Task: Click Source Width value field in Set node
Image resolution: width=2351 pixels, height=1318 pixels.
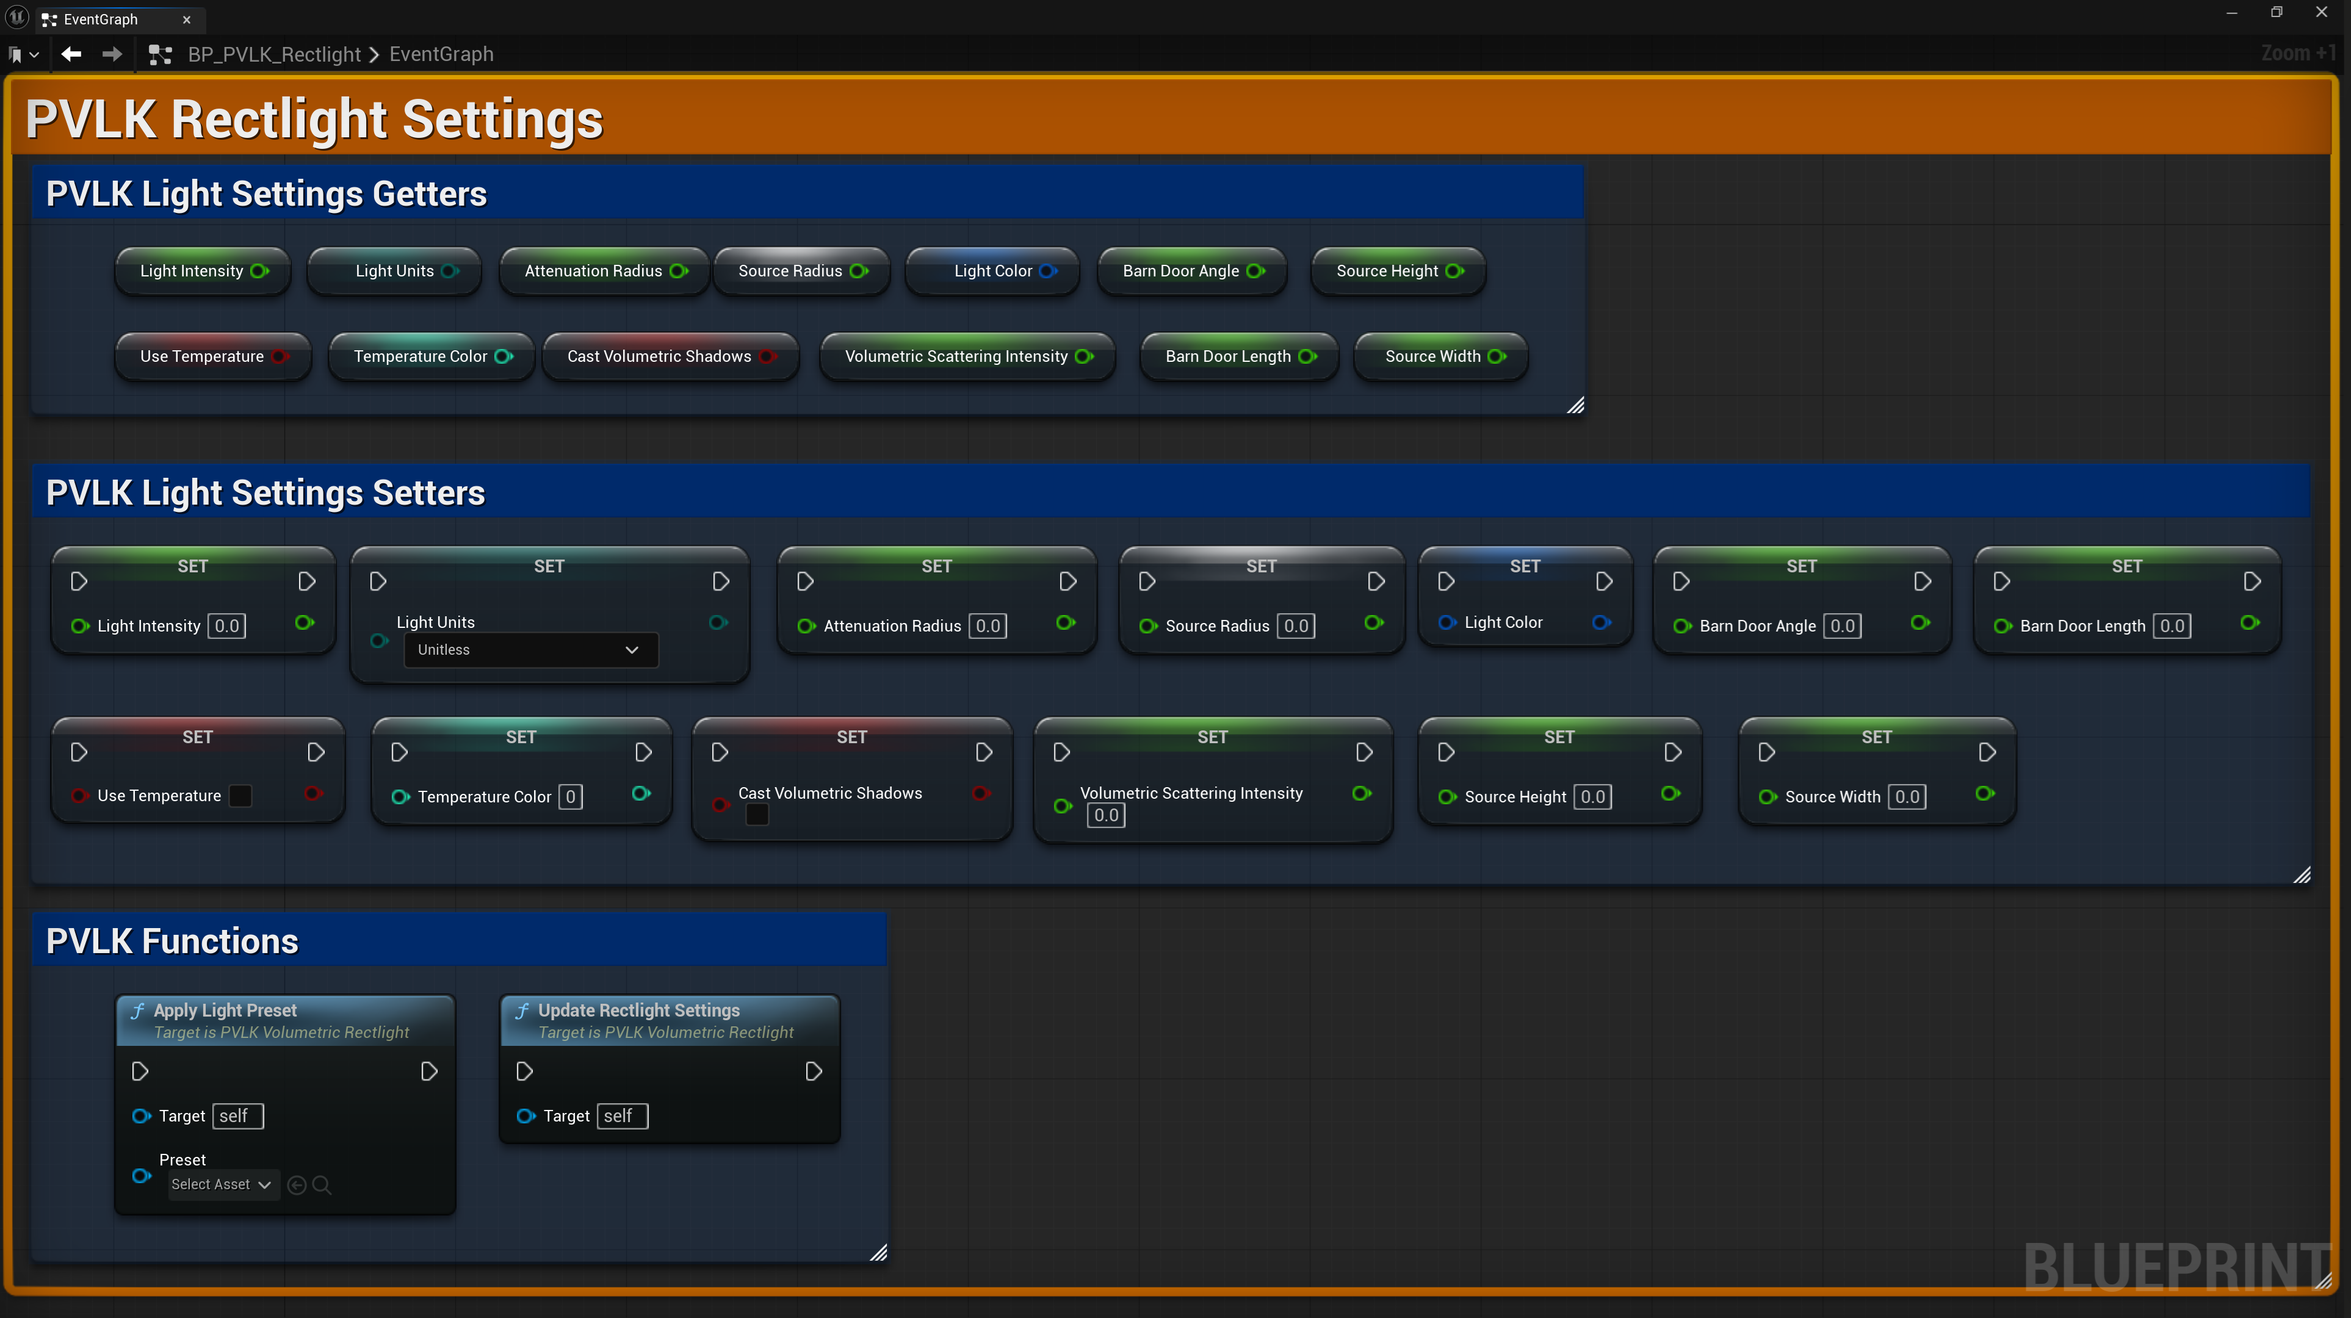Action: pos(1907,797)
